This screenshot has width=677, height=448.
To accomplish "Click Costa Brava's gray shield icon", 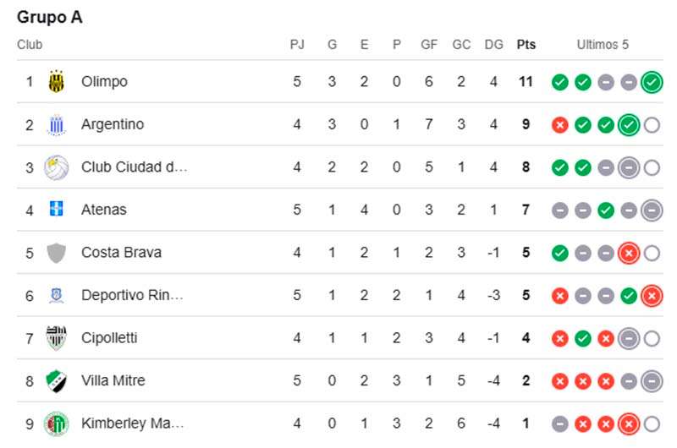I will [56, 253].
